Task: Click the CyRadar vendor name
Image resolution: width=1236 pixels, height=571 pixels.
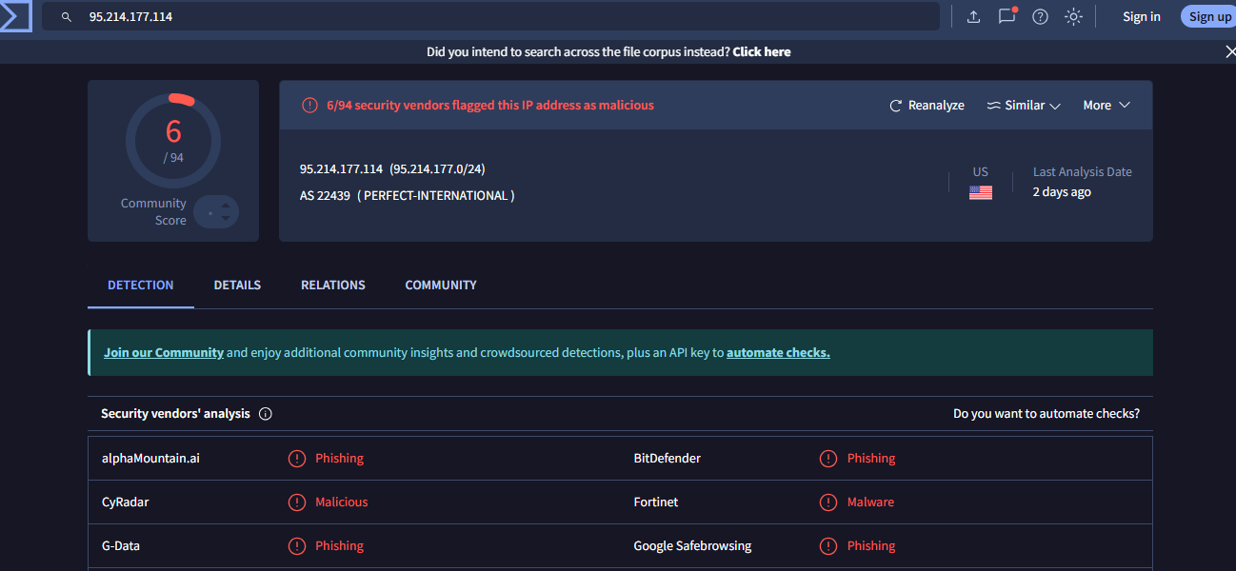Action: coord(126,502)
